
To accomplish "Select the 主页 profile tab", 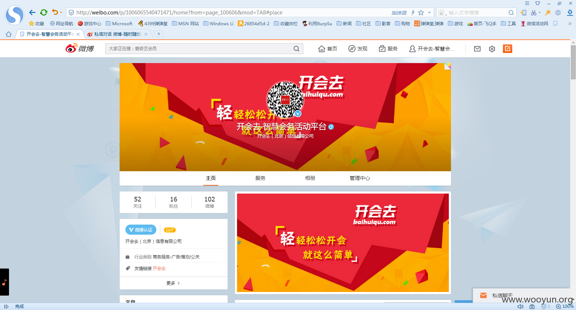I will [211, 178].
